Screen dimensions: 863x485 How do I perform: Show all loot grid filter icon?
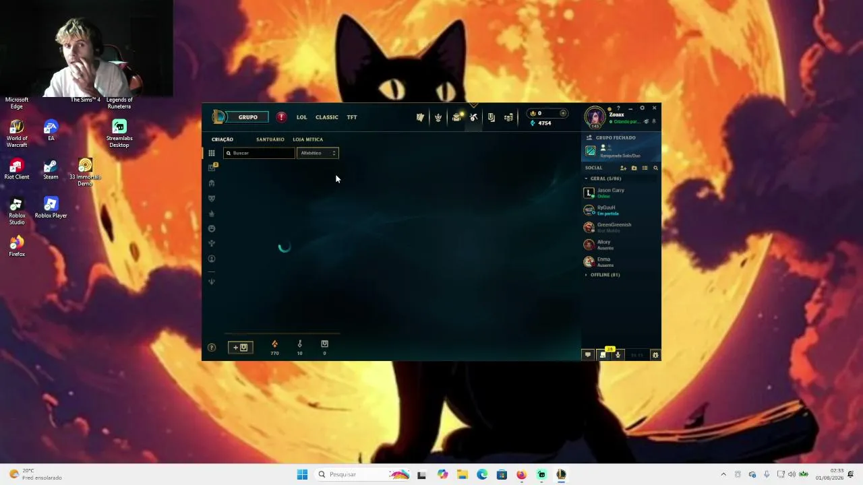point(212,154)
